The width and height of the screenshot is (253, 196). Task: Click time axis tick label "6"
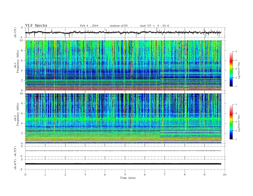click(145, 175)
